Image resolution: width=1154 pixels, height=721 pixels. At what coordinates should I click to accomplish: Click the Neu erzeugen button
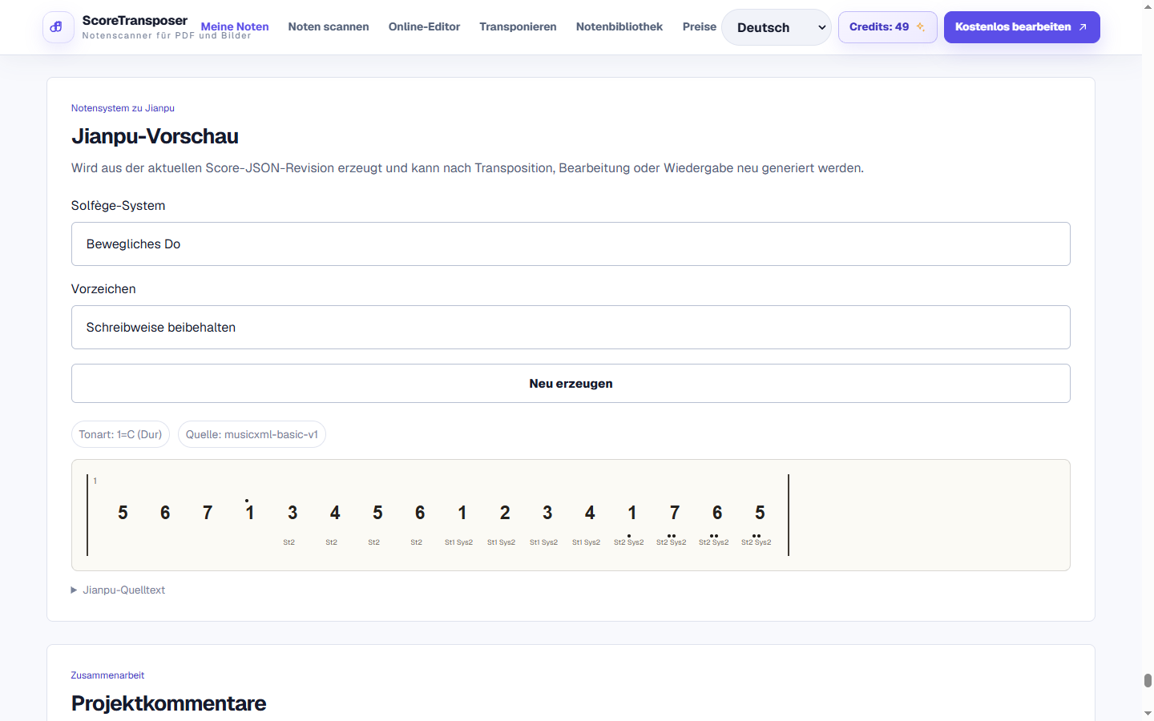[571, 383]
